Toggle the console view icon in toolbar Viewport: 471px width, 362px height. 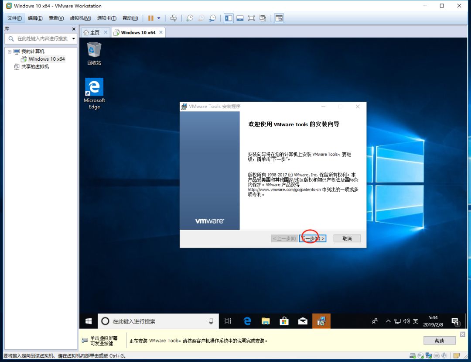279,18
